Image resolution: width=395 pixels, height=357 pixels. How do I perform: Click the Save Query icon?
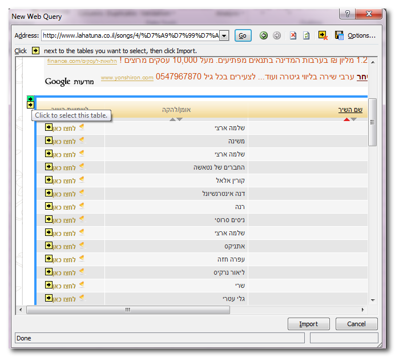tap(339, 35)
